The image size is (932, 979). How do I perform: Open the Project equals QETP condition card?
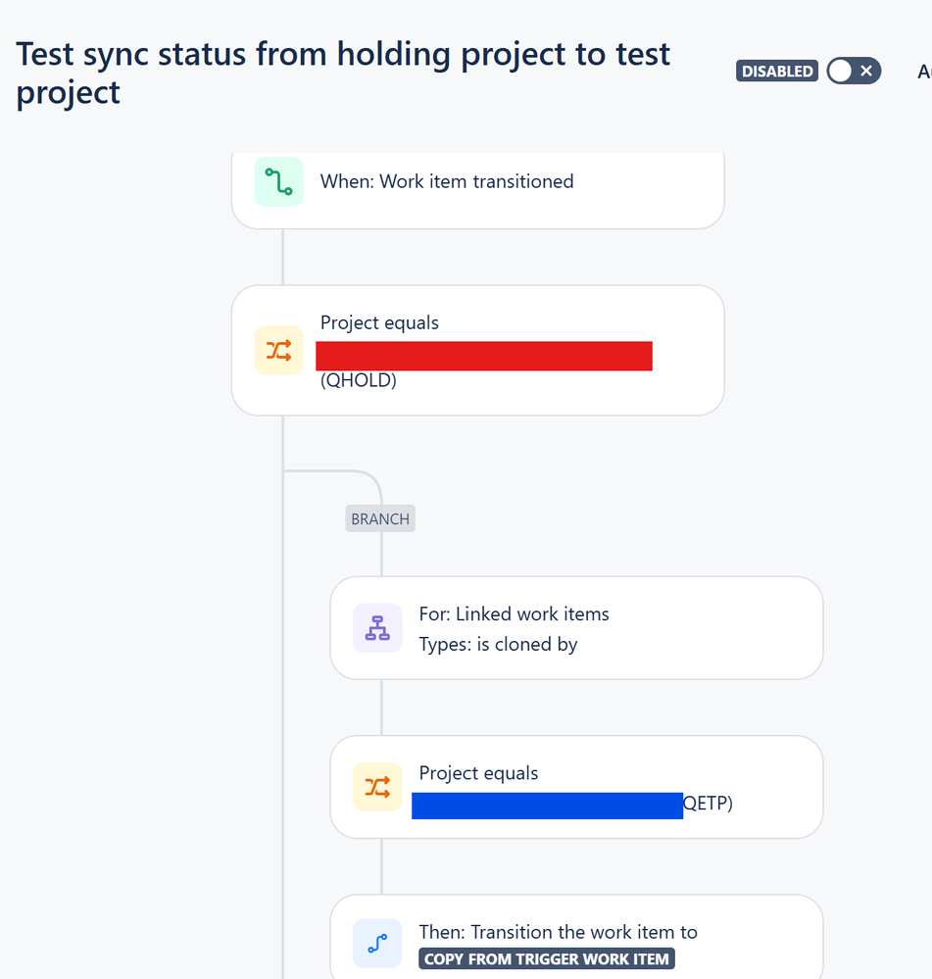point(577,787)
